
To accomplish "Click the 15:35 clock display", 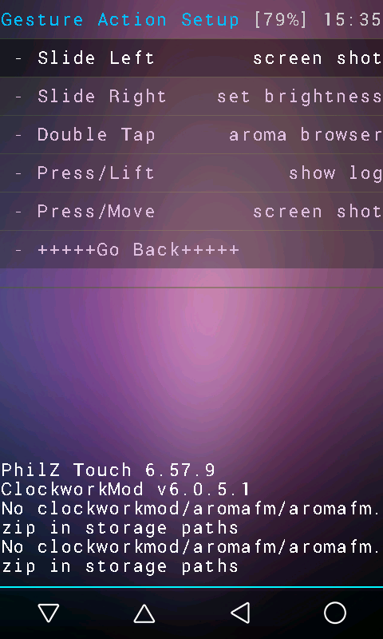I will coord(353,19).
